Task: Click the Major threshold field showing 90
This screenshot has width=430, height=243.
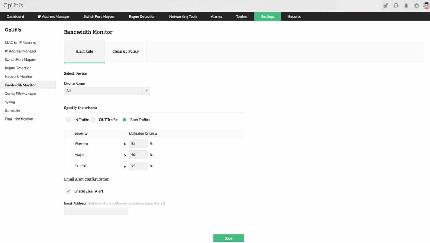Action: coord(138,155)
